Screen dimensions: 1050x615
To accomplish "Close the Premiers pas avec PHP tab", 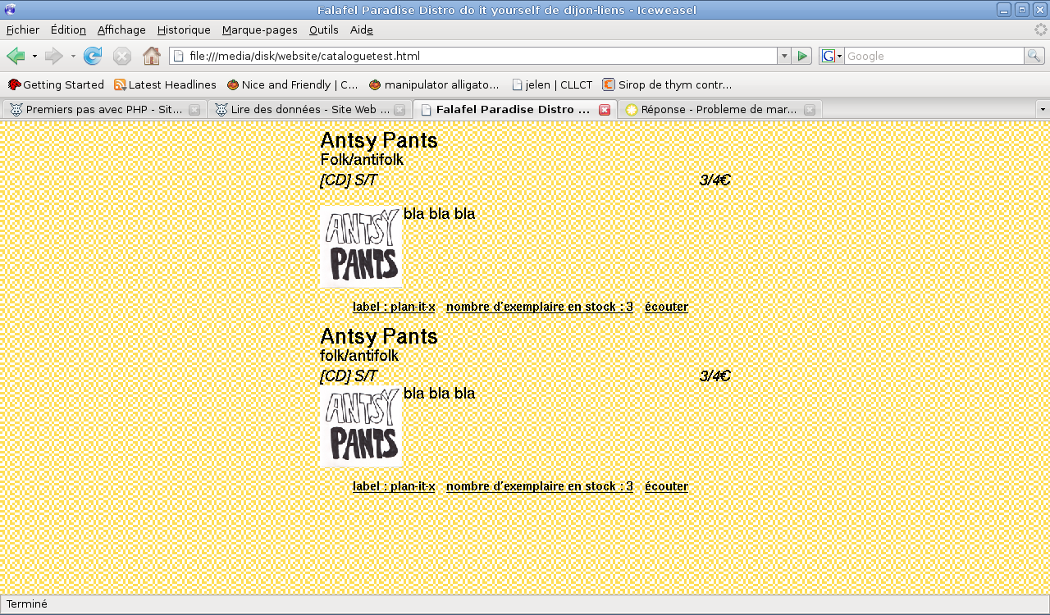I will 194,110.
